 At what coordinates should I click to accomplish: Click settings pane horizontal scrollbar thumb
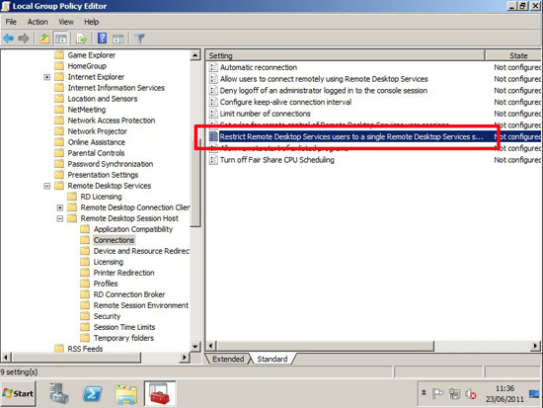coord(326,346)
